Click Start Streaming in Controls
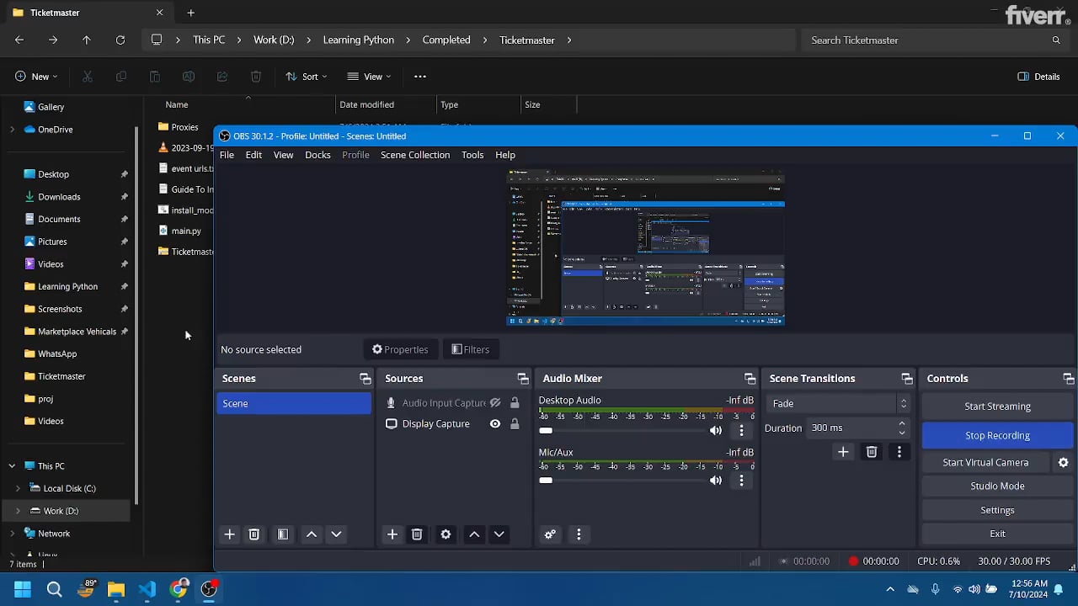 point(997,407)
